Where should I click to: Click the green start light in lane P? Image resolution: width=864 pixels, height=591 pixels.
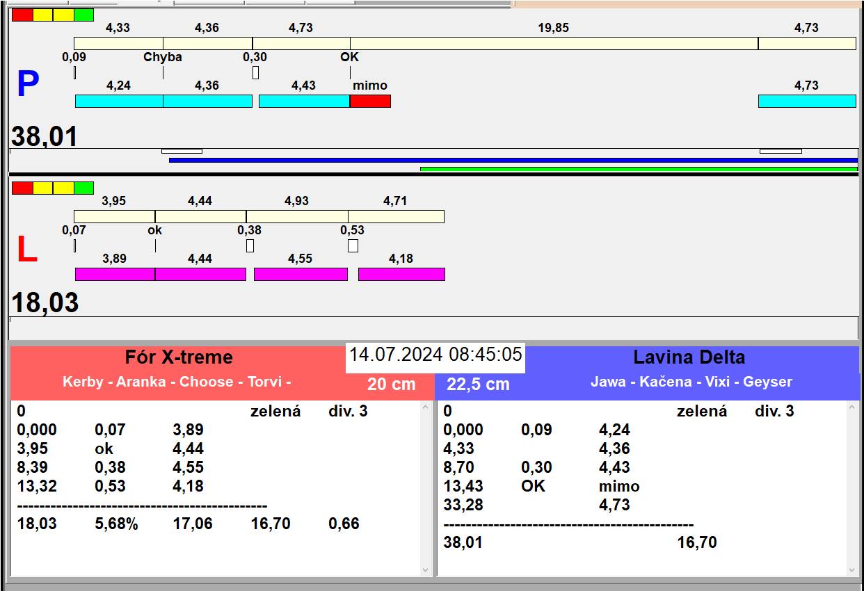[x=83, y=15]
